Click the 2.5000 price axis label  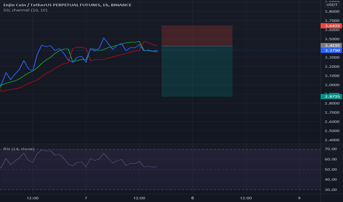tap(332, 131)
